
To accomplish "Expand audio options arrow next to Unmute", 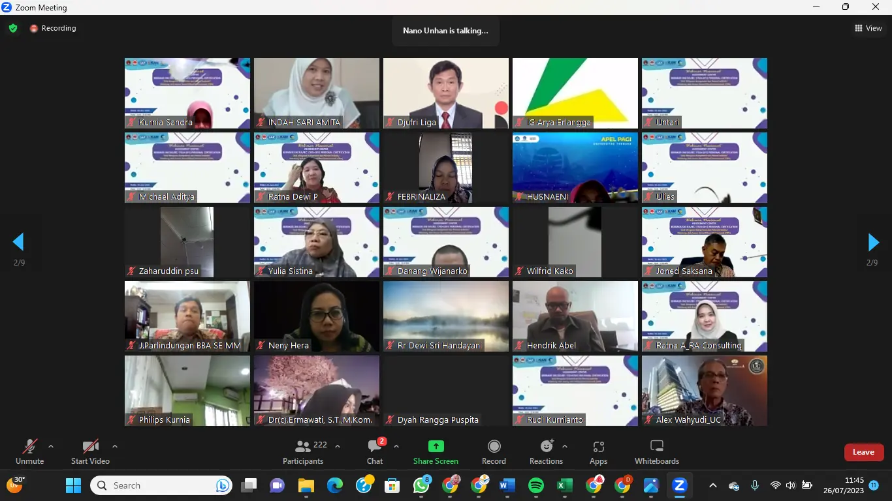I will [x=51, y=447].
